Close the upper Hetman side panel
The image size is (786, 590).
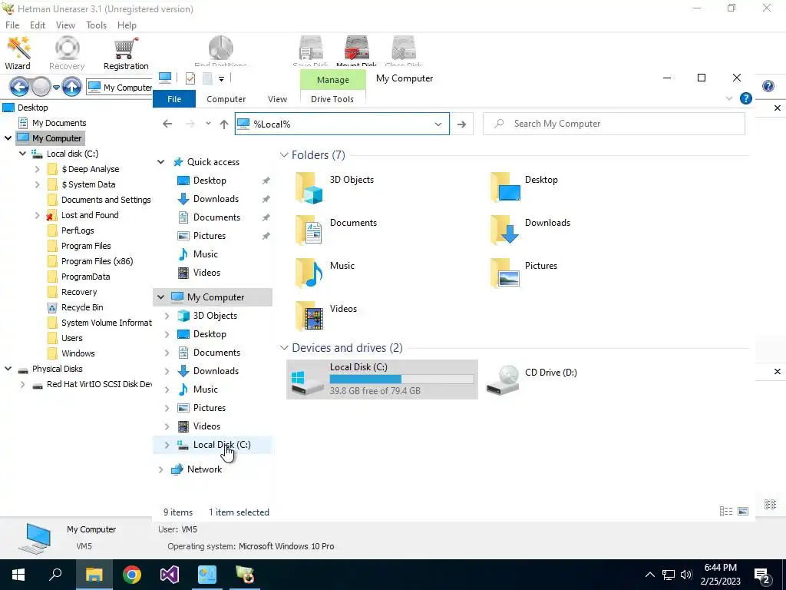[x=777, y=108]
